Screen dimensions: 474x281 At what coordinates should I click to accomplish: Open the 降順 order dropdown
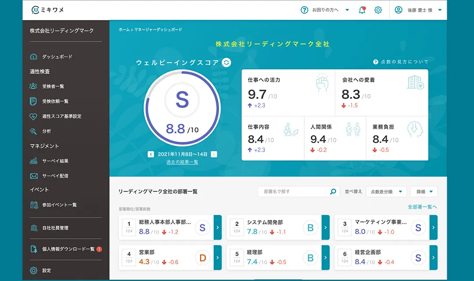click(422, 191)
